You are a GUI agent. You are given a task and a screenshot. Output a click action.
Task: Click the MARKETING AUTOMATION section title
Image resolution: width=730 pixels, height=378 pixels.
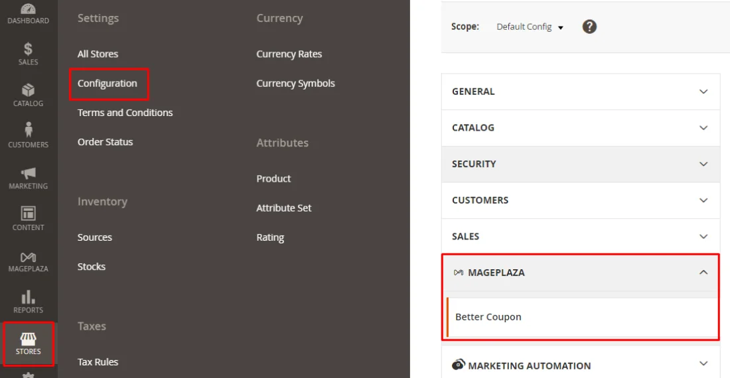(530, 366)
